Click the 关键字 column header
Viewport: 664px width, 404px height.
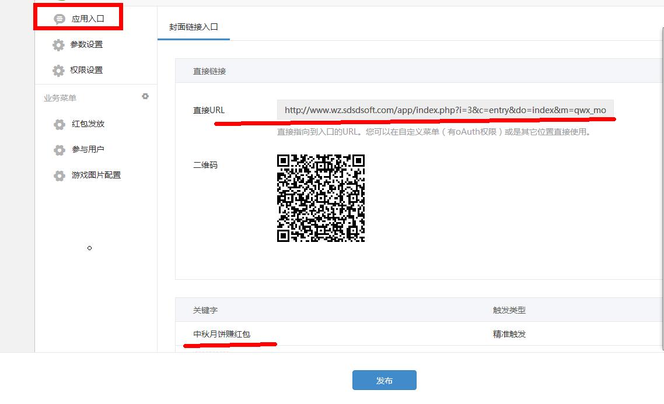[x=205, y=310]
